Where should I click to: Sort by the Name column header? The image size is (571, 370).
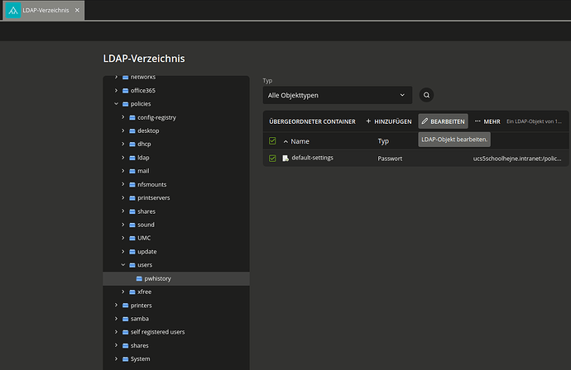[x=300, y=141]
